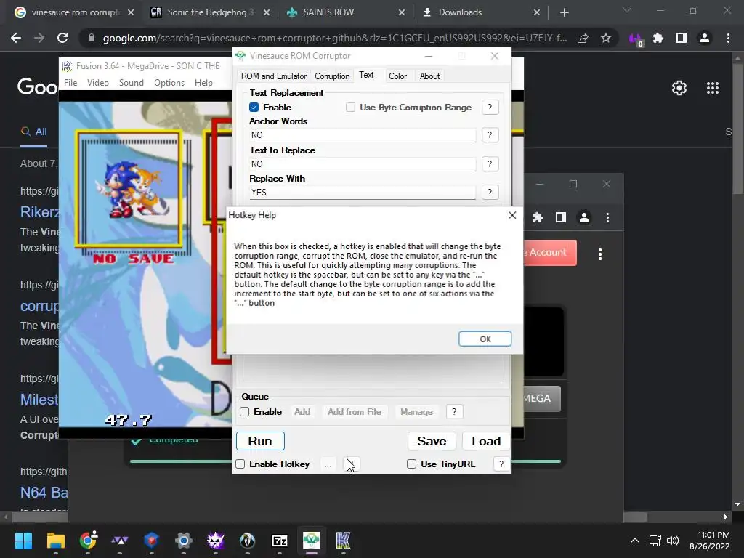Close the Hotkey Help dialog
Image resolution: width=744 pixels, height=558 pixels.
(512, 215)
